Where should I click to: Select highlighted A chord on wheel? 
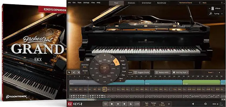(x=116, y=62)
